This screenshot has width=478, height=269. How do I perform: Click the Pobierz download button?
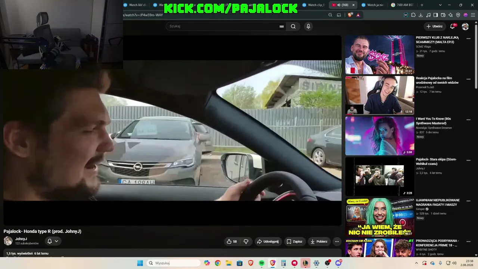[x=319, y=241]
